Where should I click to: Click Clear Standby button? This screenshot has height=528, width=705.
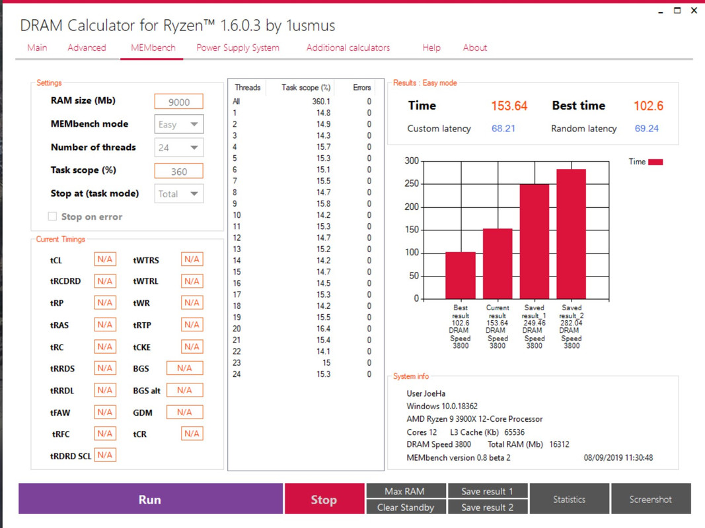pos(406,507)
